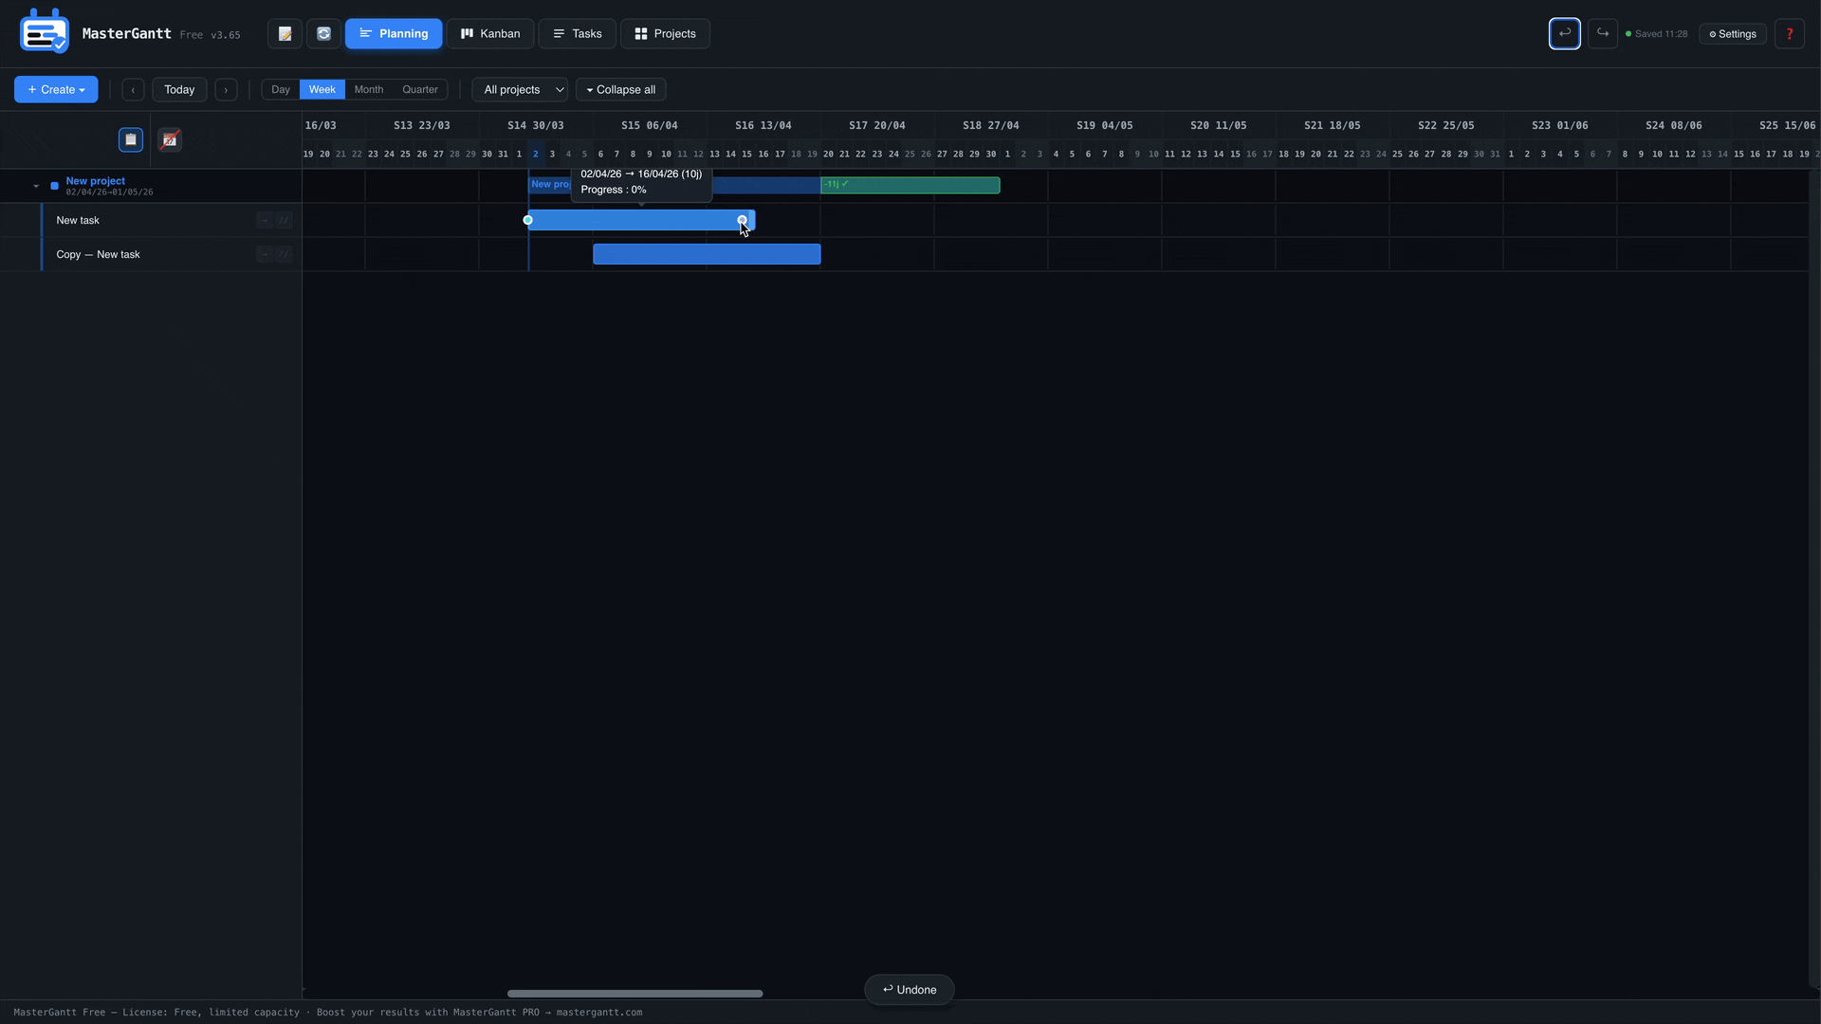
Task: Click week header S15 06/04
Action: 650,125
